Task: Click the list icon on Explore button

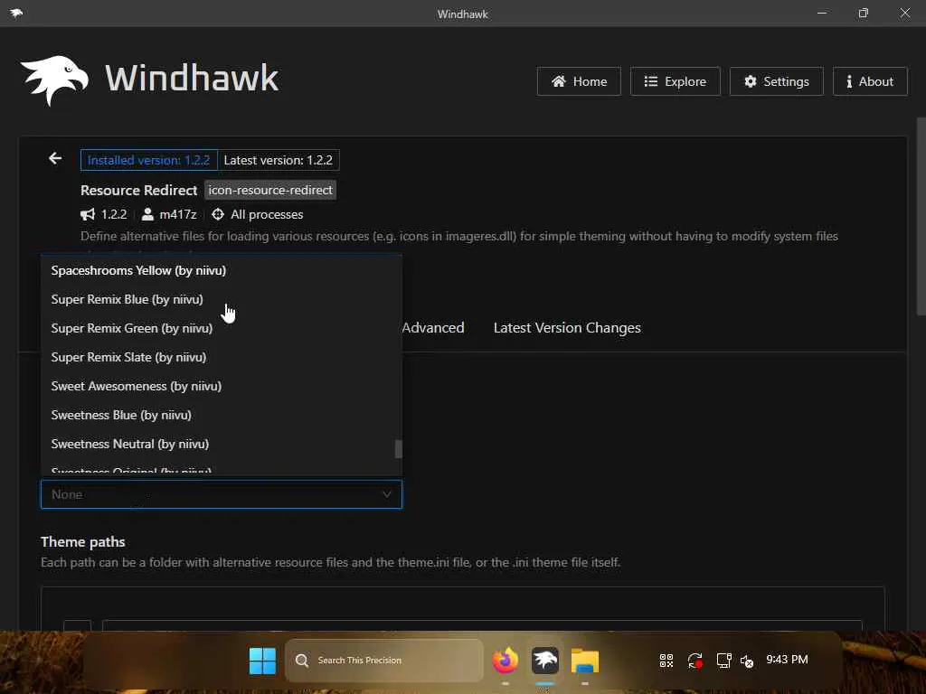Action: (x=651, y=81)
